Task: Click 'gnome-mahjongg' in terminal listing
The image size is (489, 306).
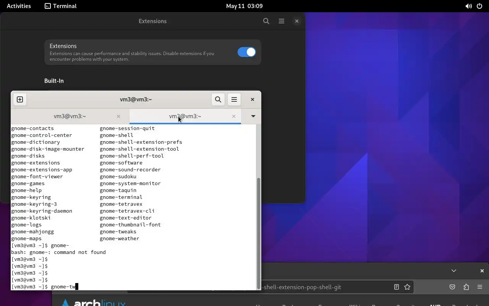Action: pyautogui.click(x=32, y=231)
